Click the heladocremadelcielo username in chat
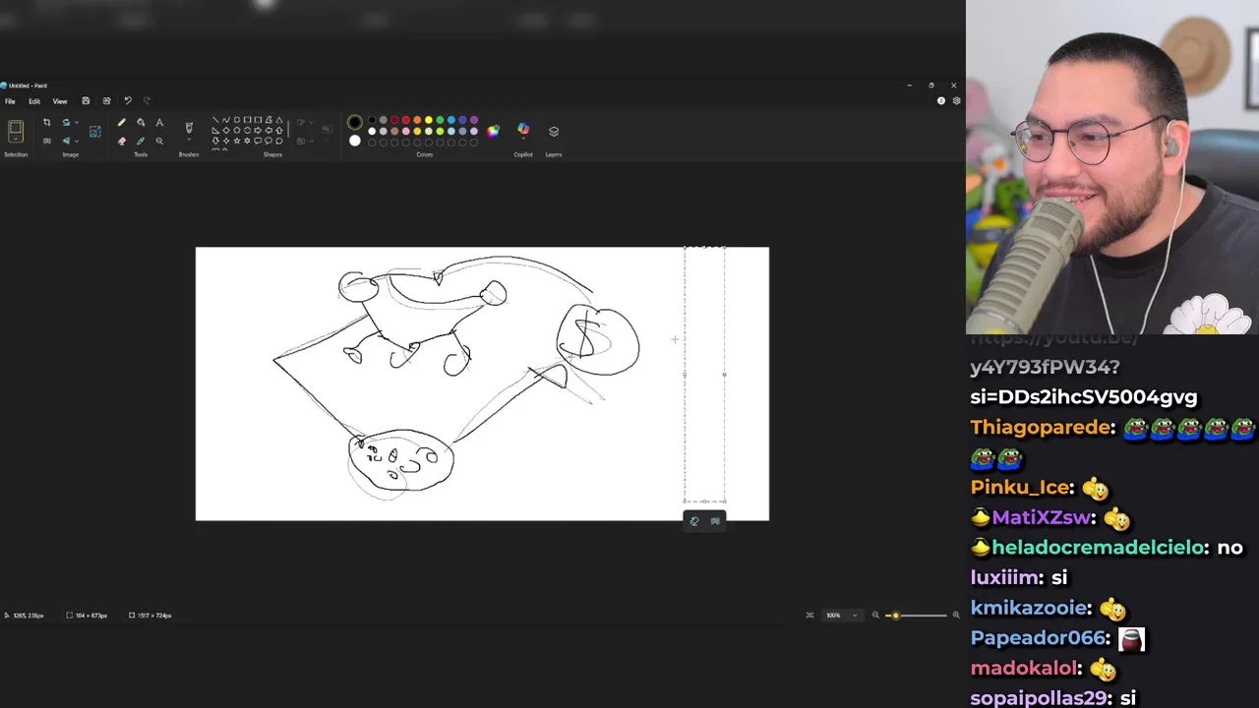1259x708 pixels. [x=1099, y=548]
